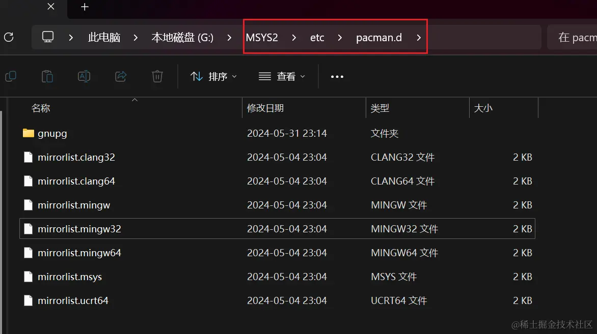This screenshot has width=597, height=334.
Task: Click the refresh icon
Action: coord(9,37)
